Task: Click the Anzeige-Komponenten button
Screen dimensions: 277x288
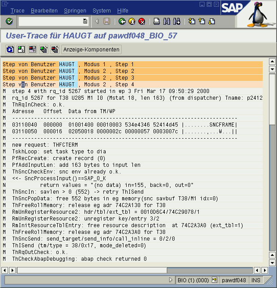Action: pyautogui.click(x=91, y=49)
